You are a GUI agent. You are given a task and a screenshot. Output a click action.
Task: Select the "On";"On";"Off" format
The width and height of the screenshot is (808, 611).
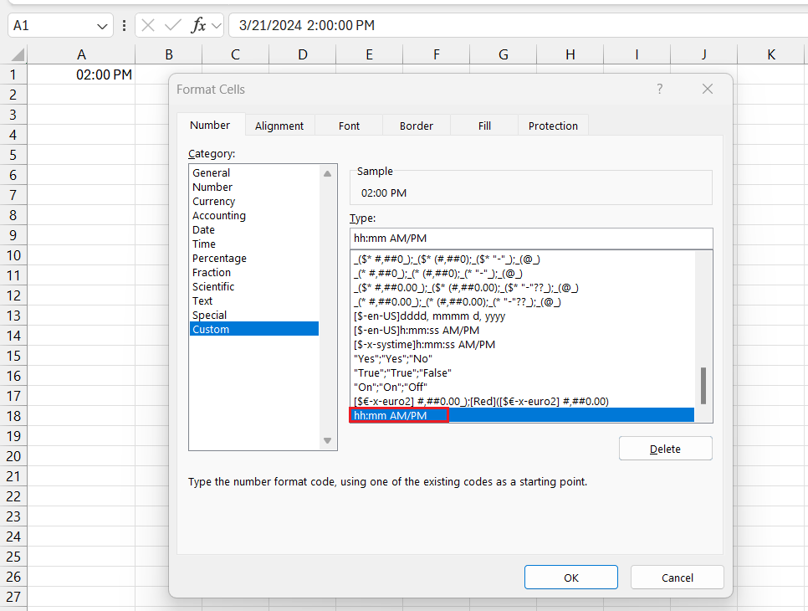pos(523,388)
